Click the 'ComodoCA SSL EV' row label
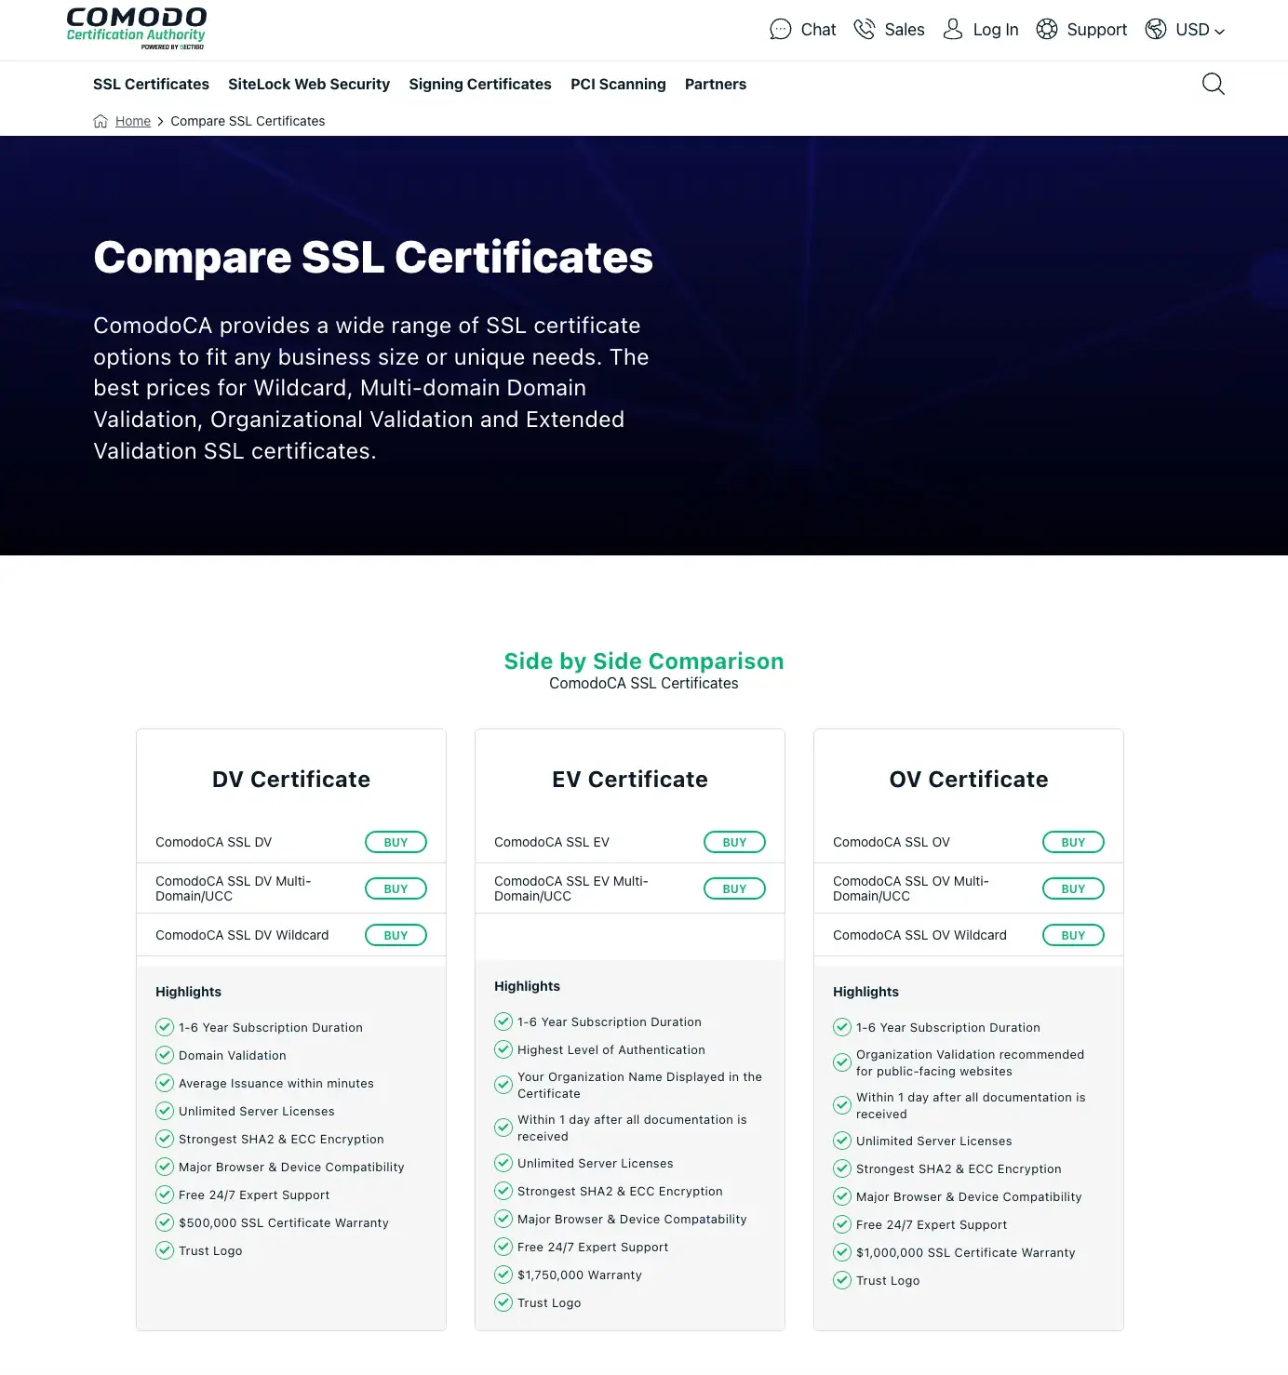 click(x=552, y=842)
